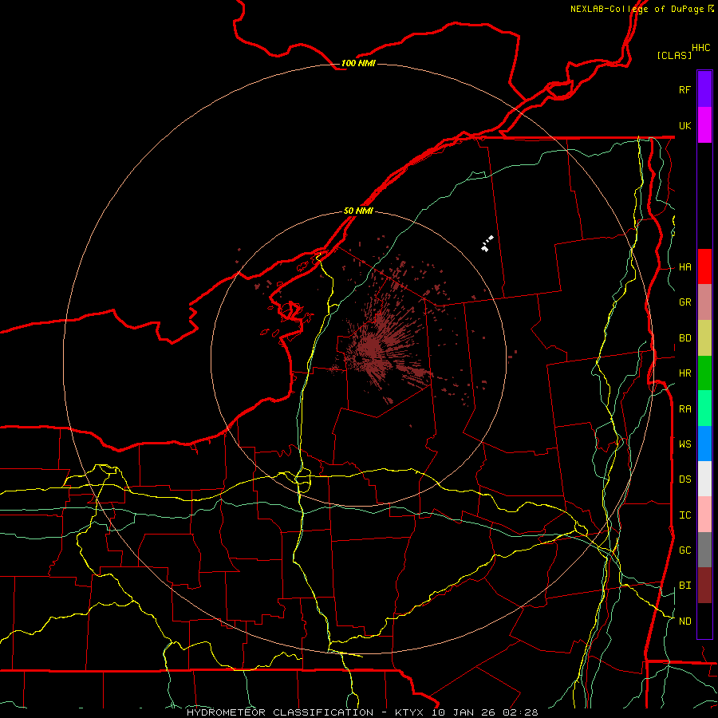Click the 100 NMI range ring label
Screen dimensions: 718x718
pyautogui.click(x=358, y=63)
